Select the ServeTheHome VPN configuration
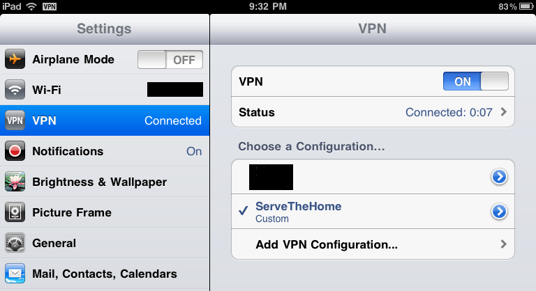Image resolution: width=536 pixels, height=291 pixels. (x=298, y=211)
